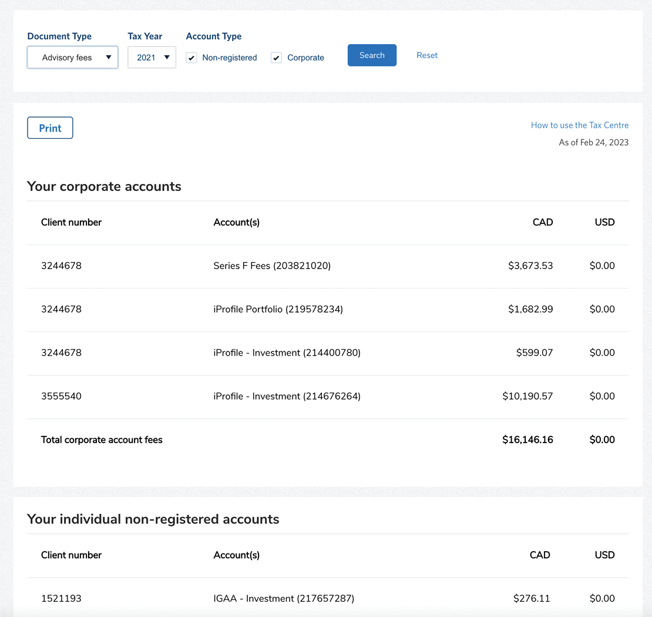Select iProfile - Investment (214676264) account
The height and width of the screenshot is (617, 652).
[x=287, y=396]
